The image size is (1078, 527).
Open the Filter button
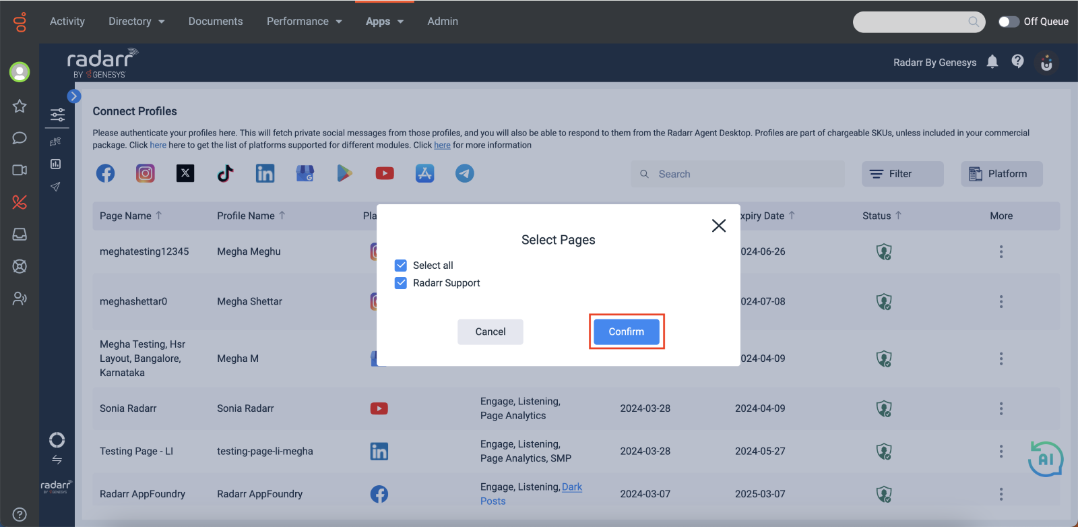pos(903,174)
